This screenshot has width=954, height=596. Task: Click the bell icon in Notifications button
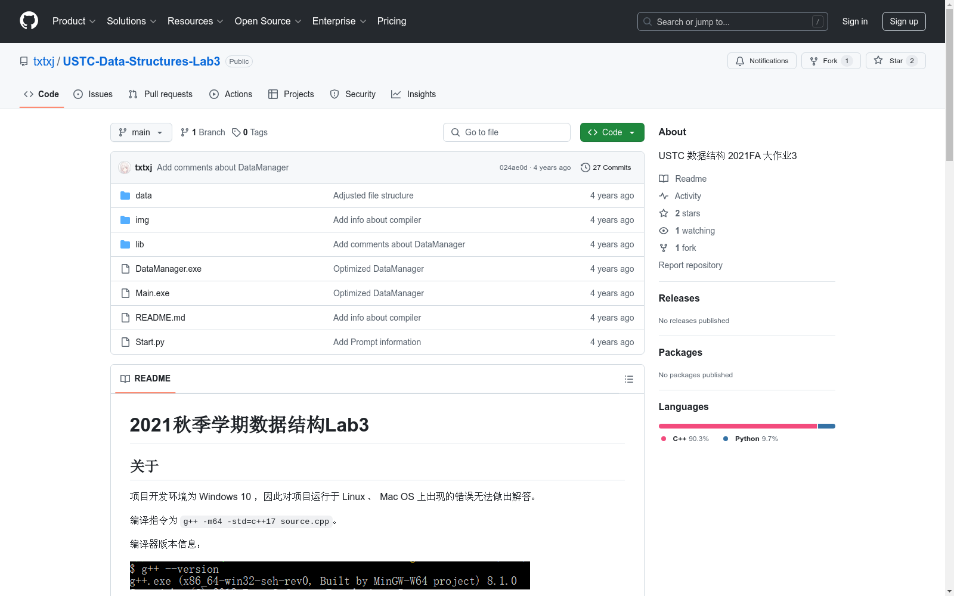point(740,61)
